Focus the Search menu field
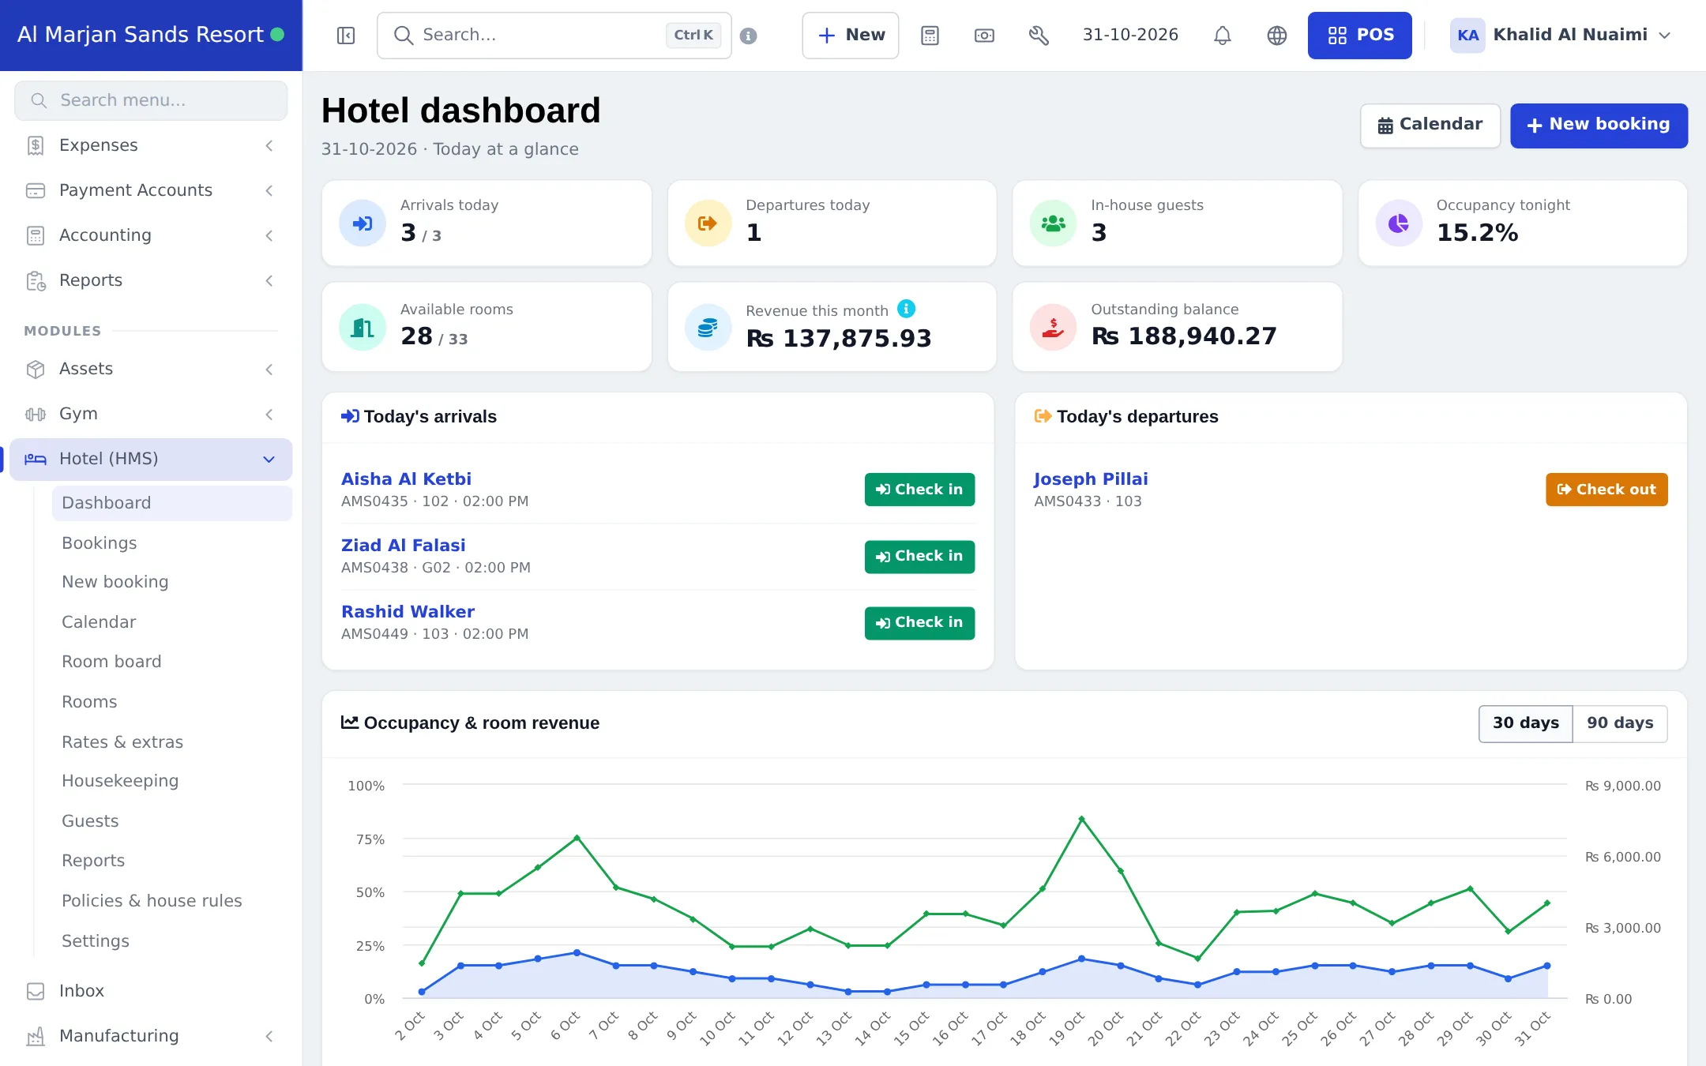This screenshot has height=1066, width=1706. click(x=151, y=100)
